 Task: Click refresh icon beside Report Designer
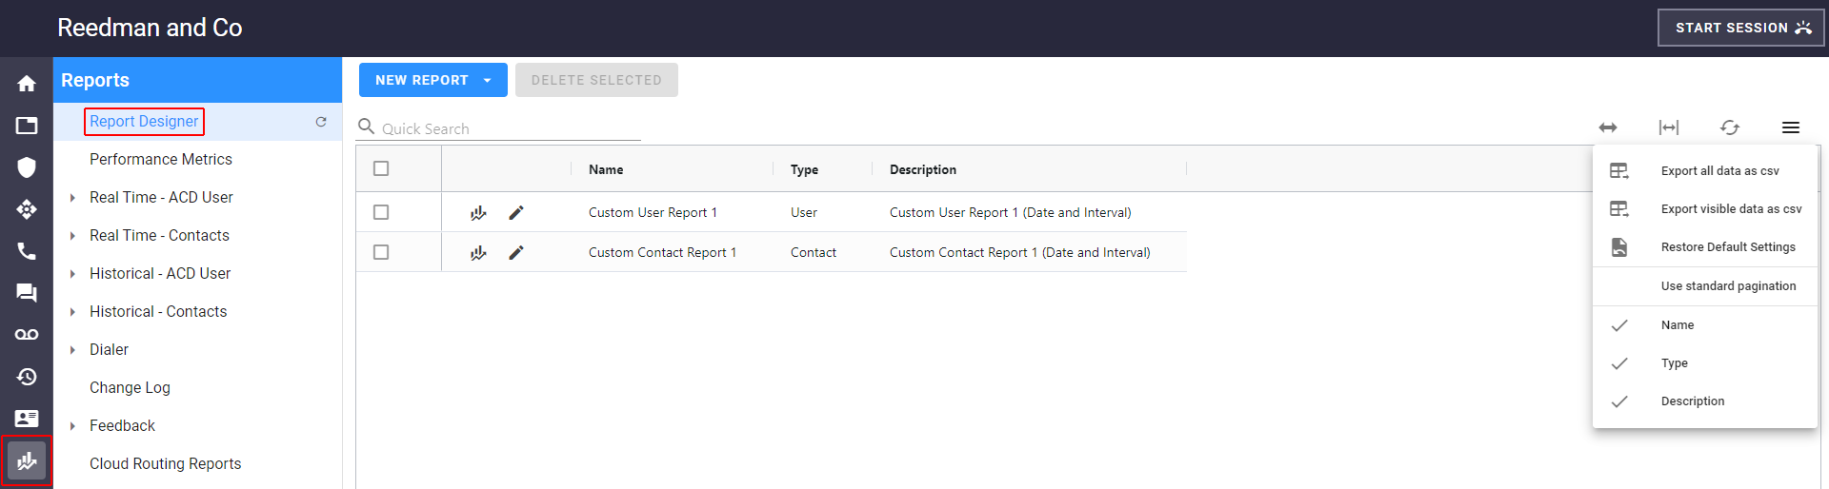point(321,122)
